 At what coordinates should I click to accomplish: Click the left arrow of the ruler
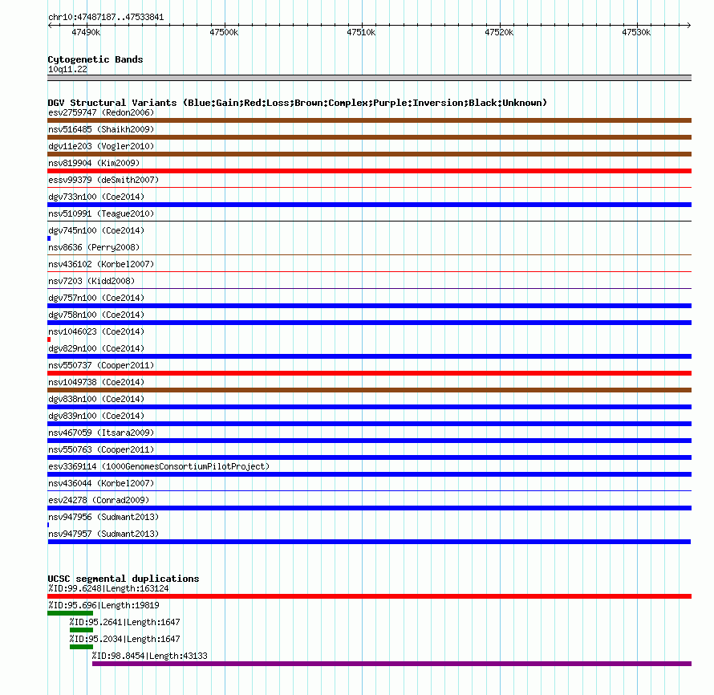click(x=50, y=25)
